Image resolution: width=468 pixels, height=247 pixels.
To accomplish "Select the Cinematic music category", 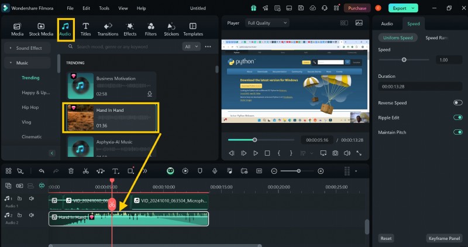I will (x=32, y=136).
